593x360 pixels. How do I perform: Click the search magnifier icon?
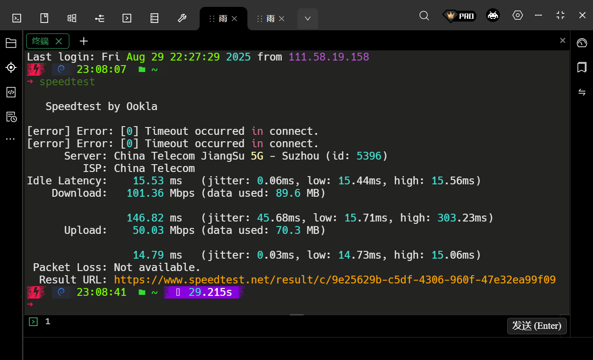pos(424,16)
